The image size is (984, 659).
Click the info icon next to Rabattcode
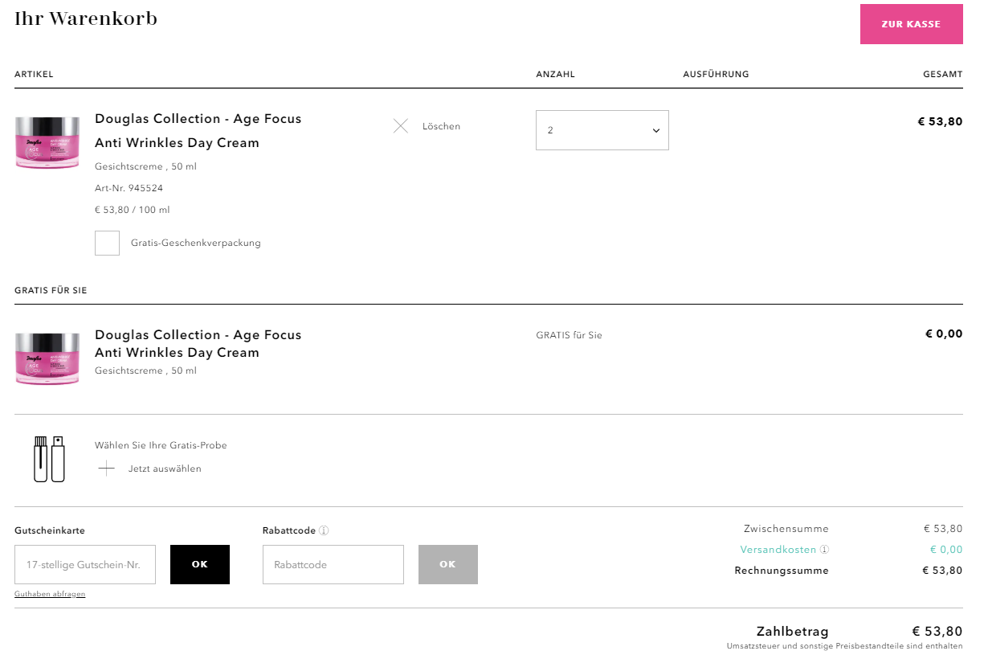point(324,530)
